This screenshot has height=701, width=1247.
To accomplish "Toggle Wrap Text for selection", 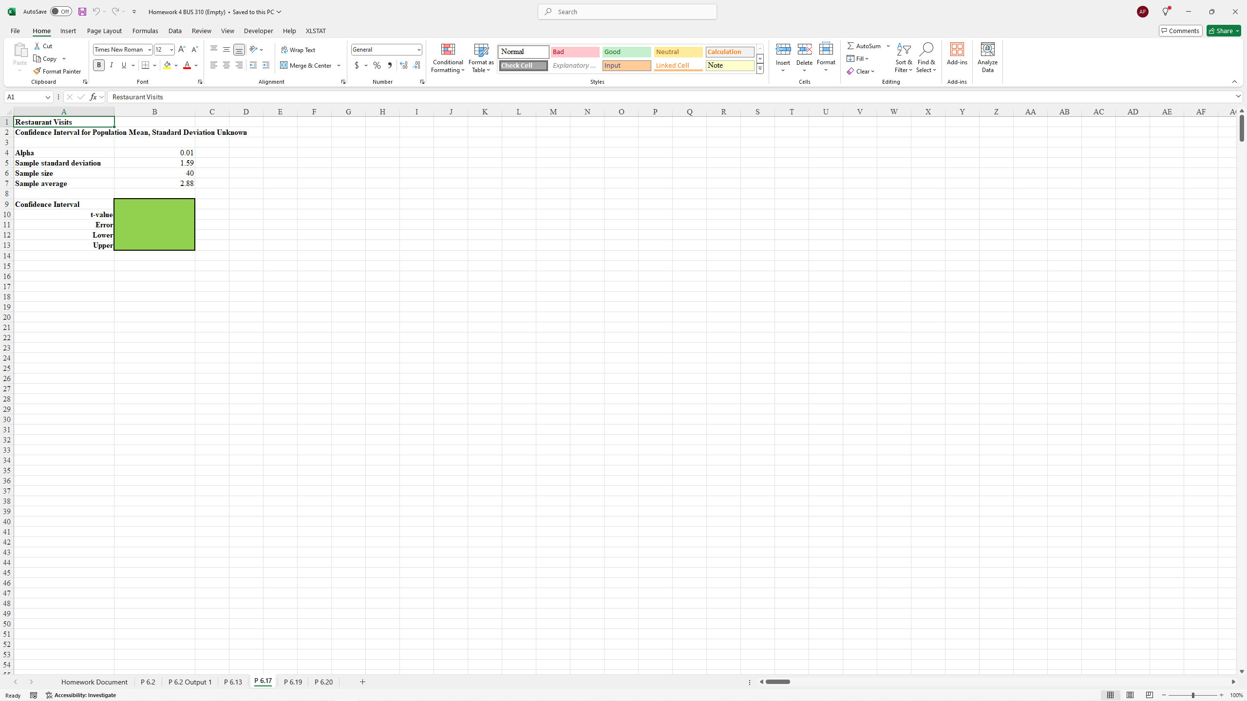I will pyautogui.click(x=298, y=49).
